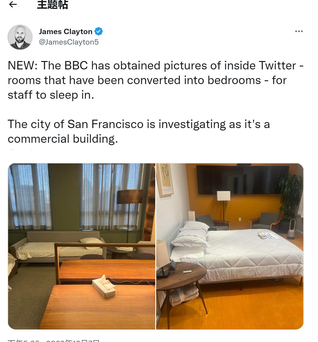Viewport: 318px width, 342px height.
Task: Click the wall-mounted TV in the right photo
Action: [x=243, y=180]
